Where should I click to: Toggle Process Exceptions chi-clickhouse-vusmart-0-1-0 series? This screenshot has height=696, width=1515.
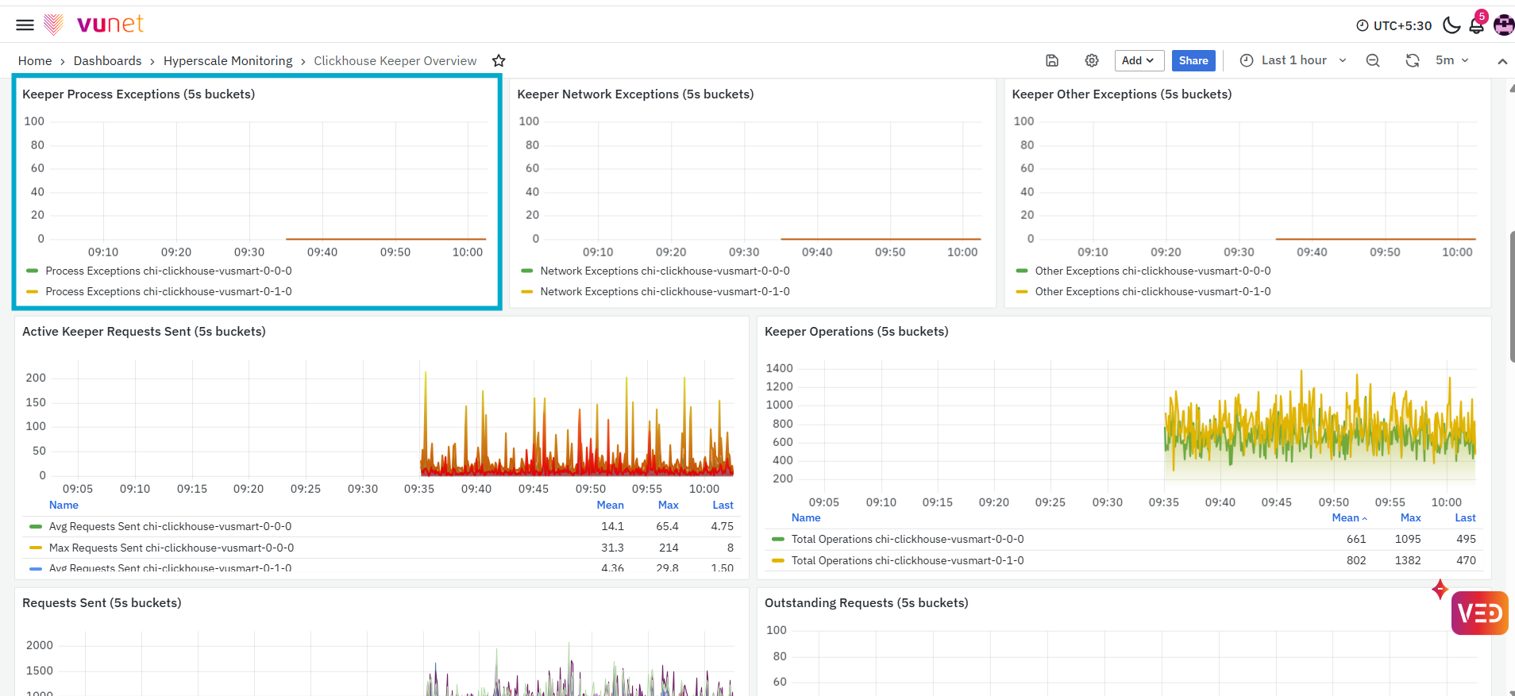click(168, 291)
